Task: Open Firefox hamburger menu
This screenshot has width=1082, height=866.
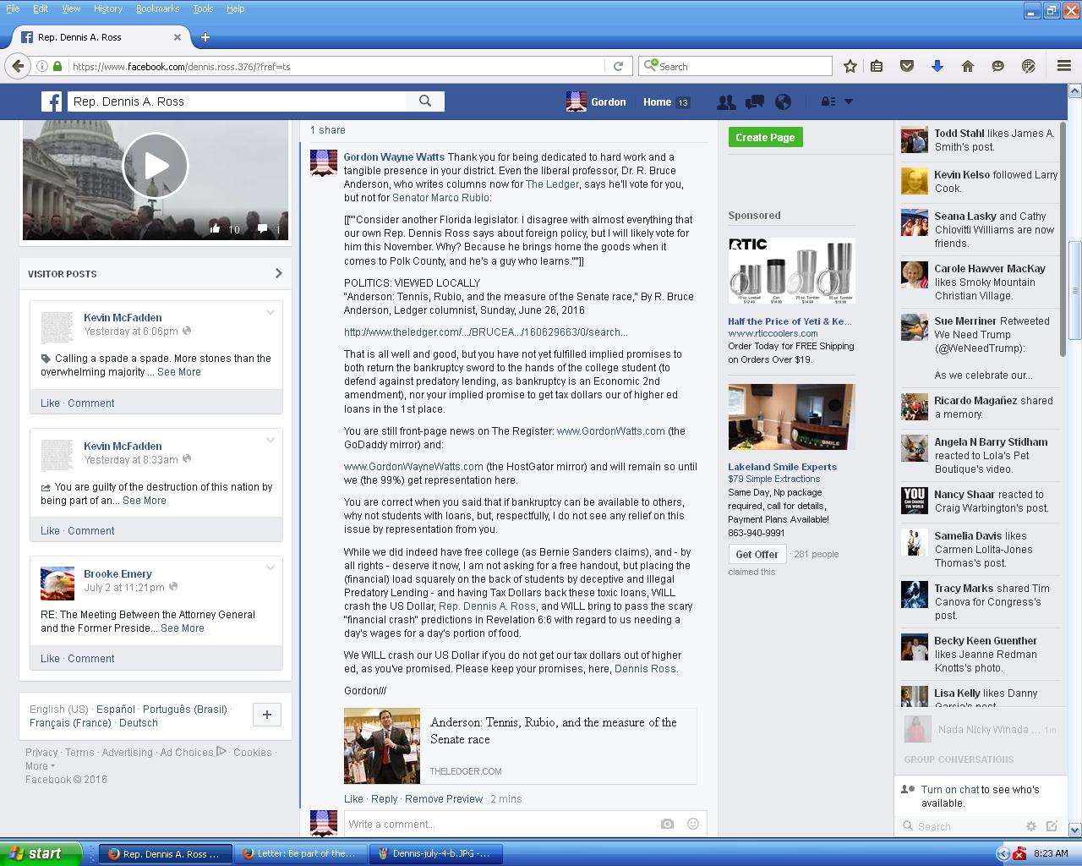Action: coord(1064,66)
